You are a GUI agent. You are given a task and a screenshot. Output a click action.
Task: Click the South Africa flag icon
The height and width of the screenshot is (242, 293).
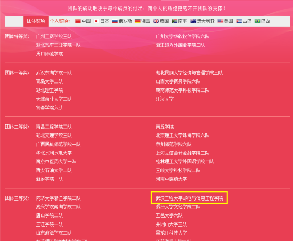click(175, 21)
